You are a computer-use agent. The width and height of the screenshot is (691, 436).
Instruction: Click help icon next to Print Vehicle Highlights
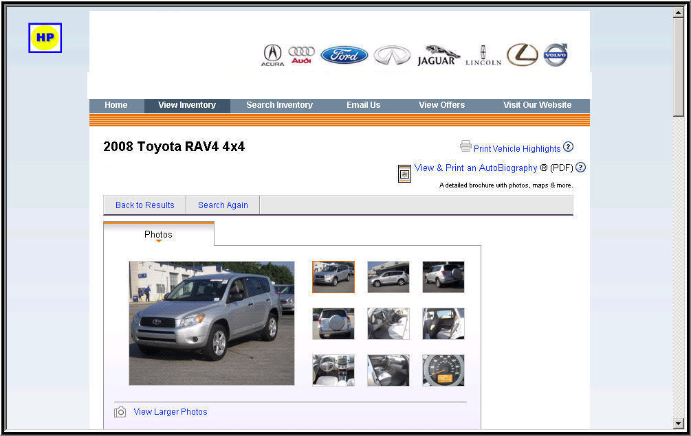568,146
